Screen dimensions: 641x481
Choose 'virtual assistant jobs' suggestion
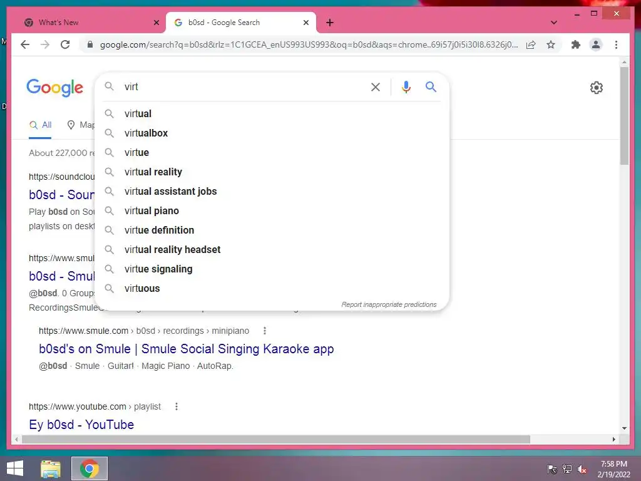[x=272, y=192]
